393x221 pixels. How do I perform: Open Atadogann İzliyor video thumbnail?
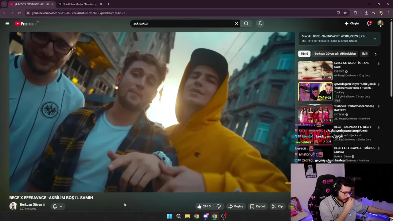[x=315, y=92]
